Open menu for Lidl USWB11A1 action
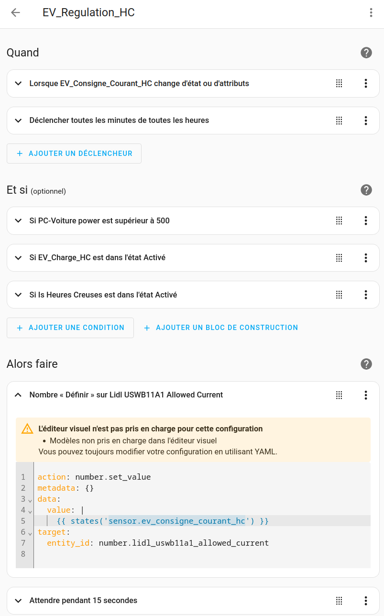 point(366,395)
